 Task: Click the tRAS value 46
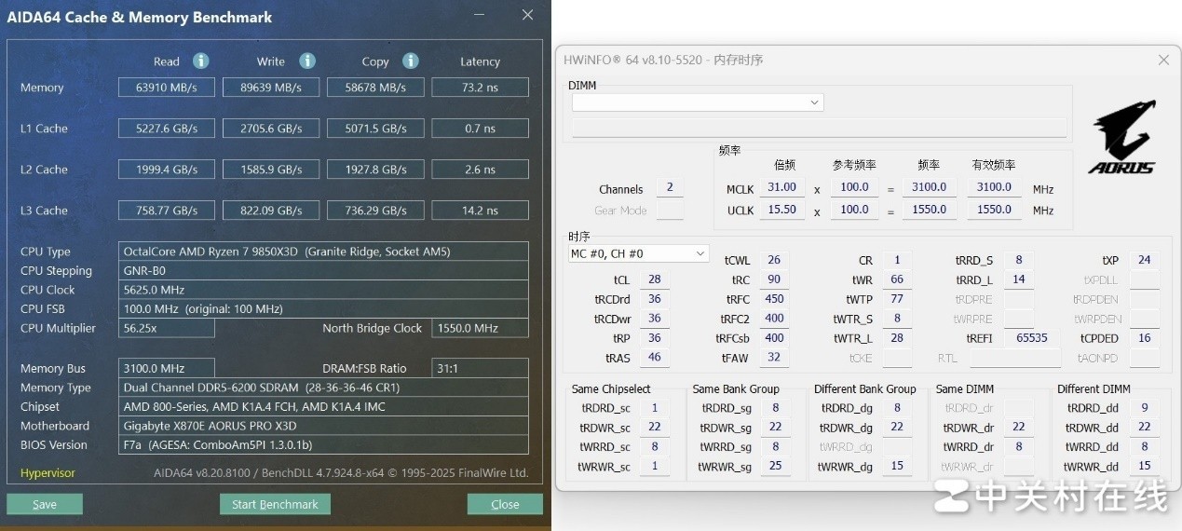coord(655,358)
